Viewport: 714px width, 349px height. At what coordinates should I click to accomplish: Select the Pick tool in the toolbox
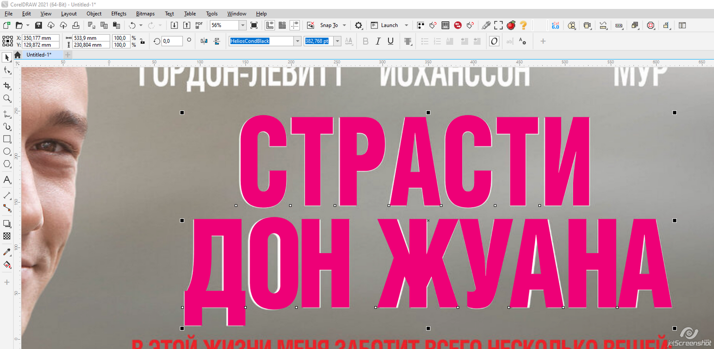tap(7, 58)
